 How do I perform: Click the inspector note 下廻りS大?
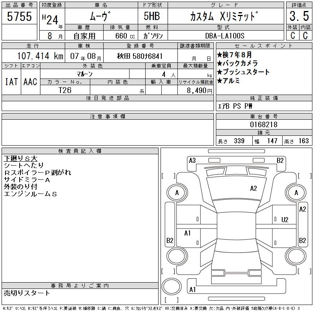21,159
